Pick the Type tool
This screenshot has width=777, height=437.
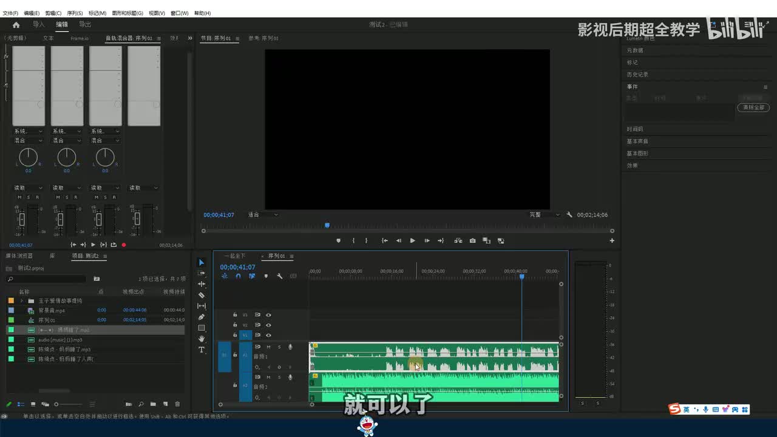pos(202,350)
